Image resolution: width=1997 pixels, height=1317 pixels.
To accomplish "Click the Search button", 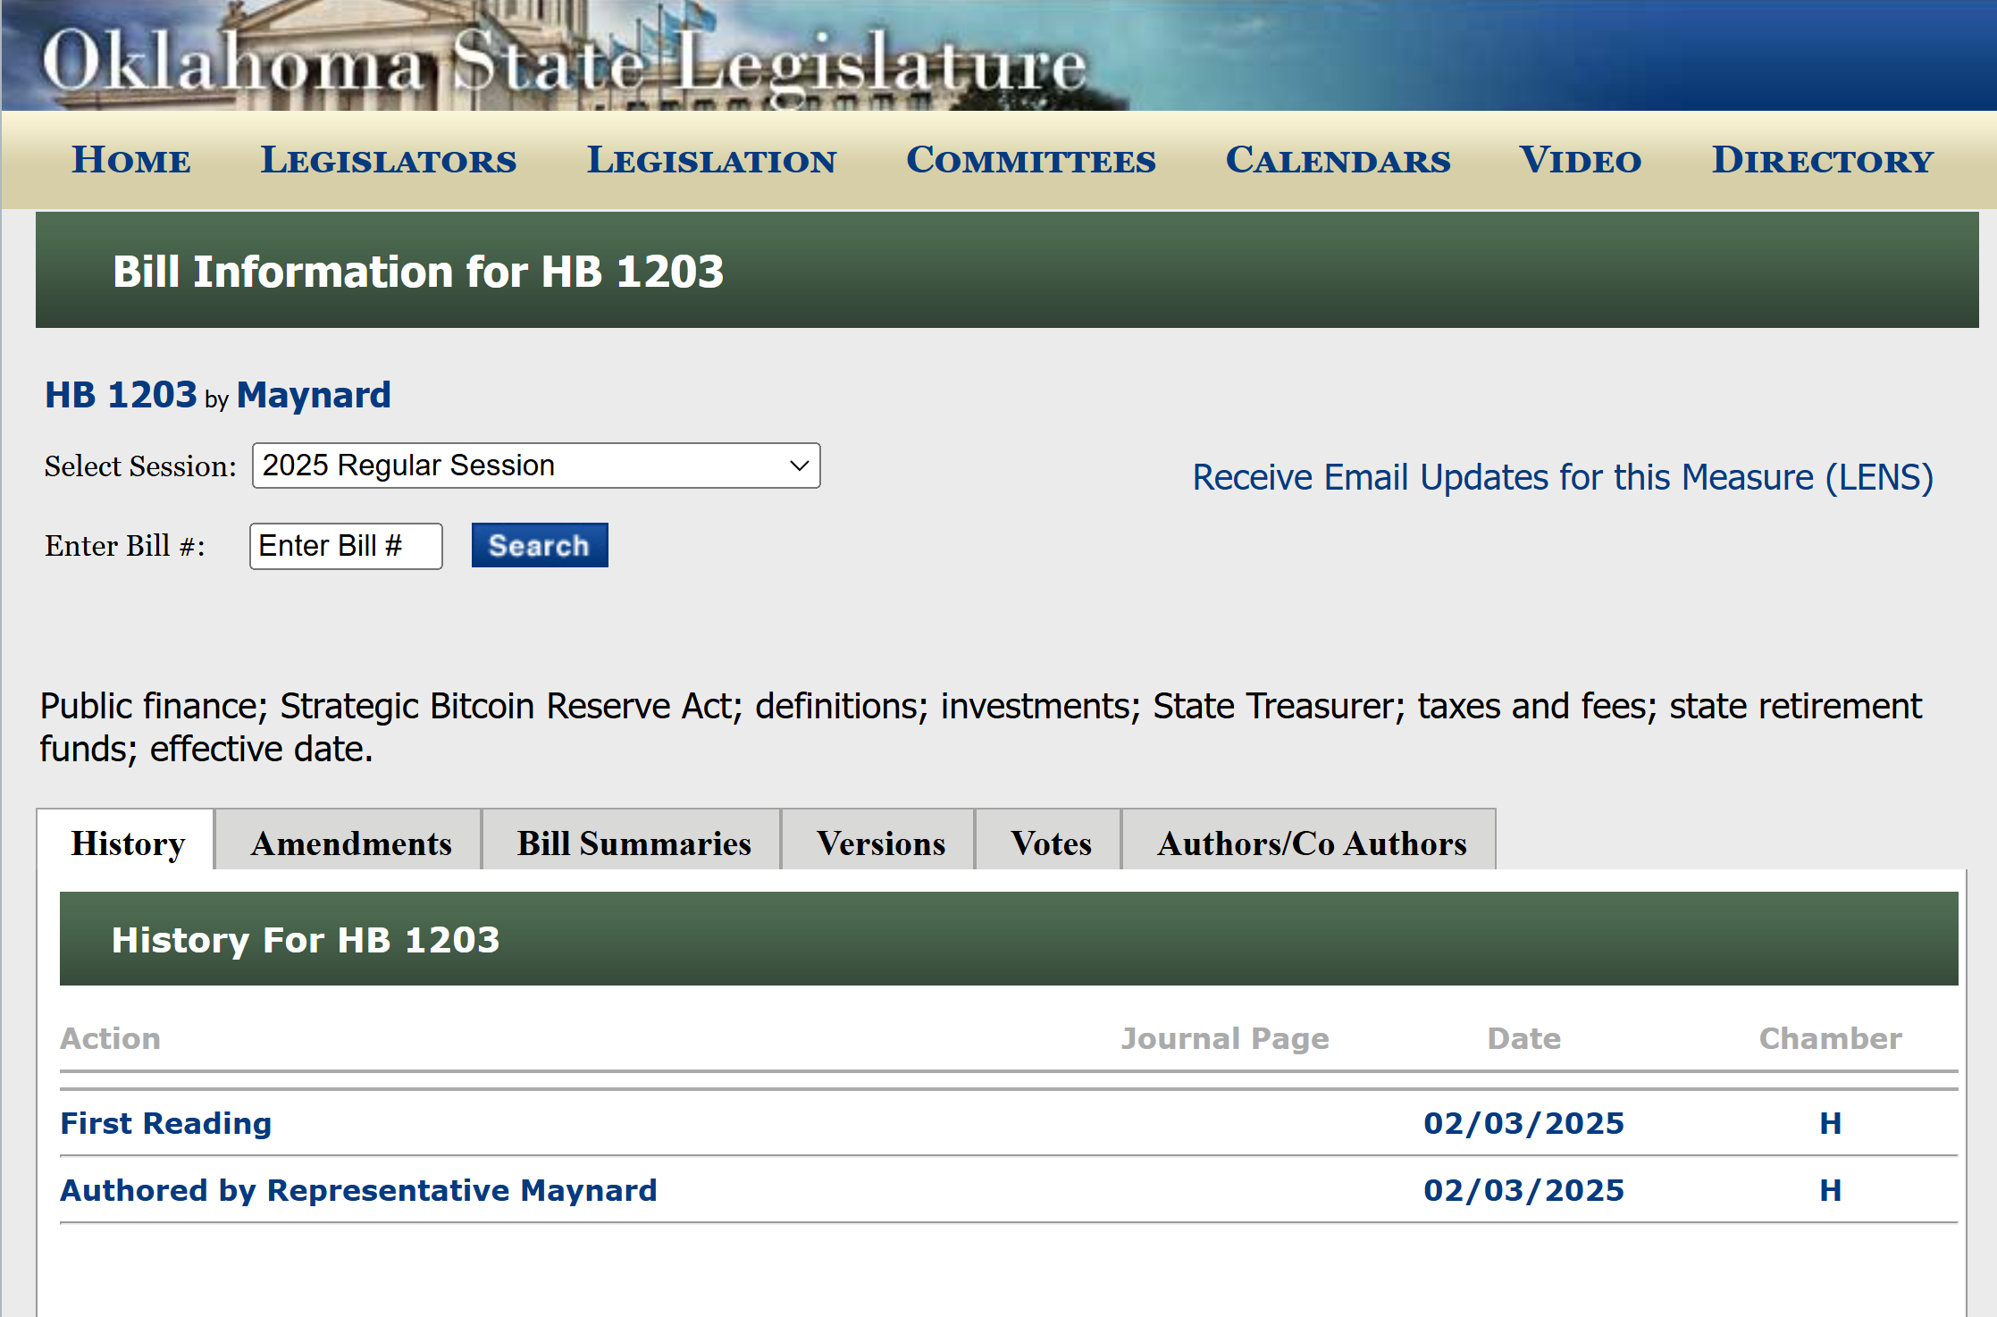I will [x=540, y=545].
